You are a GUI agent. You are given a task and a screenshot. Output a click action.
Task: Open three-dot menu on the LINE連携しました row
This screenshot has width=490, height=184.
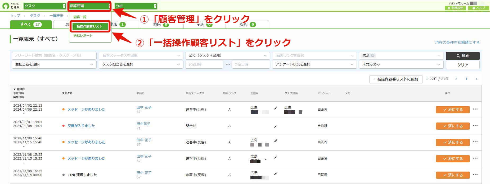click(475, 175)
